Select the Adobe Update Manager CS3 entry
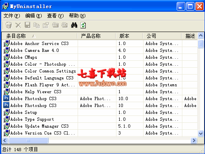This screenshot has height=154, width=205. 40,126
